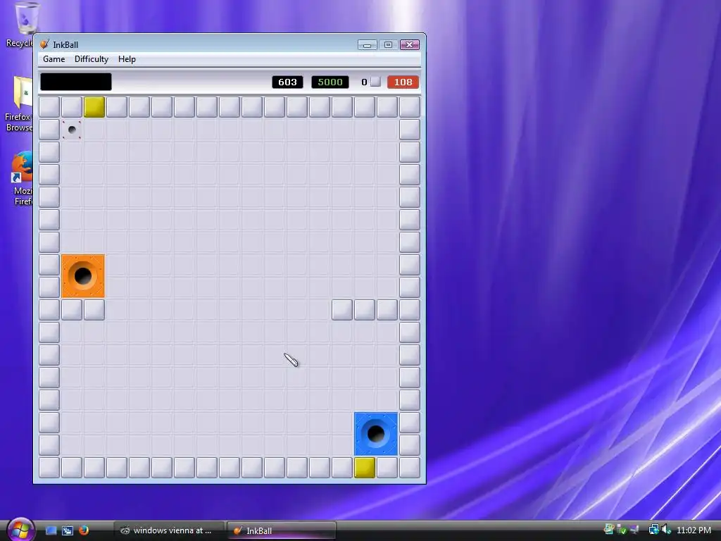Click the red timer showing 108
Viewport: 721px width, 541px height.
point(403,82)
